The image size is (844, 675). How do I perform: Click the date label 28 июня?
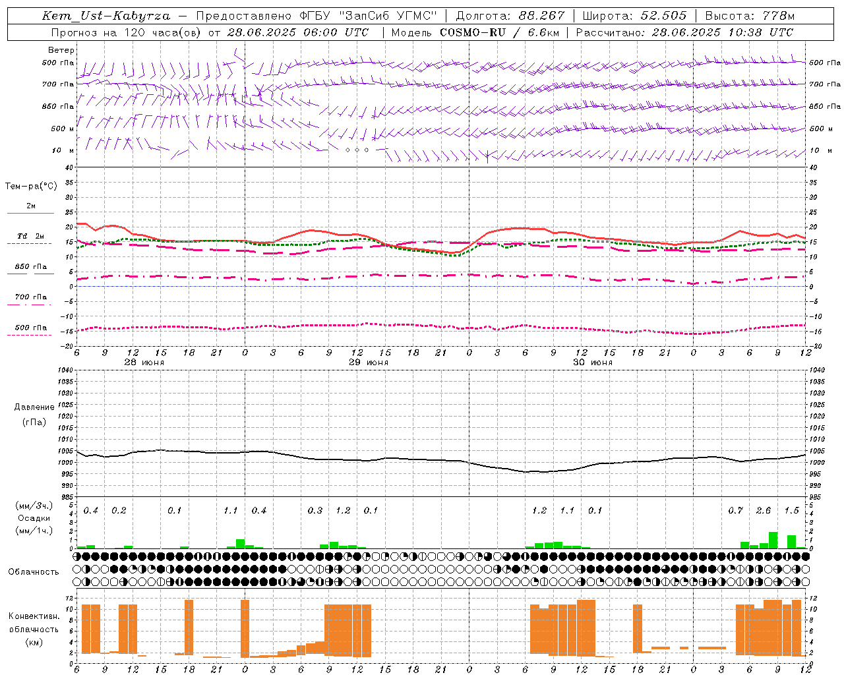pyautogui.click(x=144, y=363)
